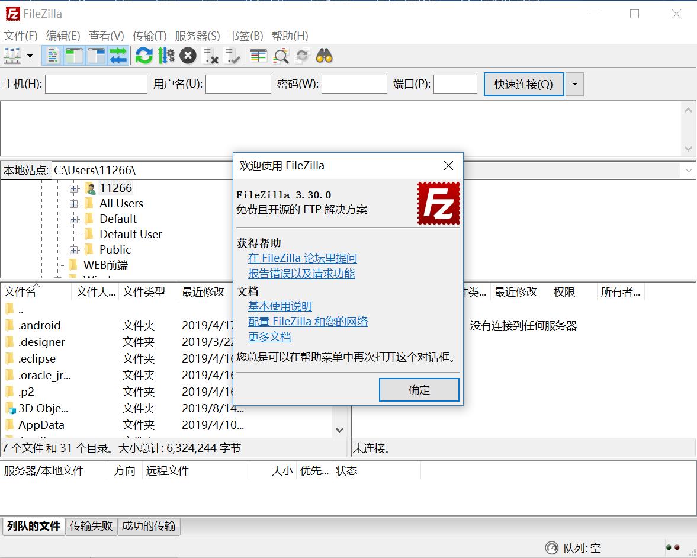Open link 报告错误以及请求功能
This screenshot has height=558, width=697.
[301, 273]
